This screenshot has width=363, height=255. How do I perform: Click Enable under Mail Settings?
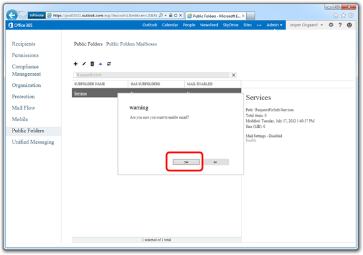[x=251, y=140]
